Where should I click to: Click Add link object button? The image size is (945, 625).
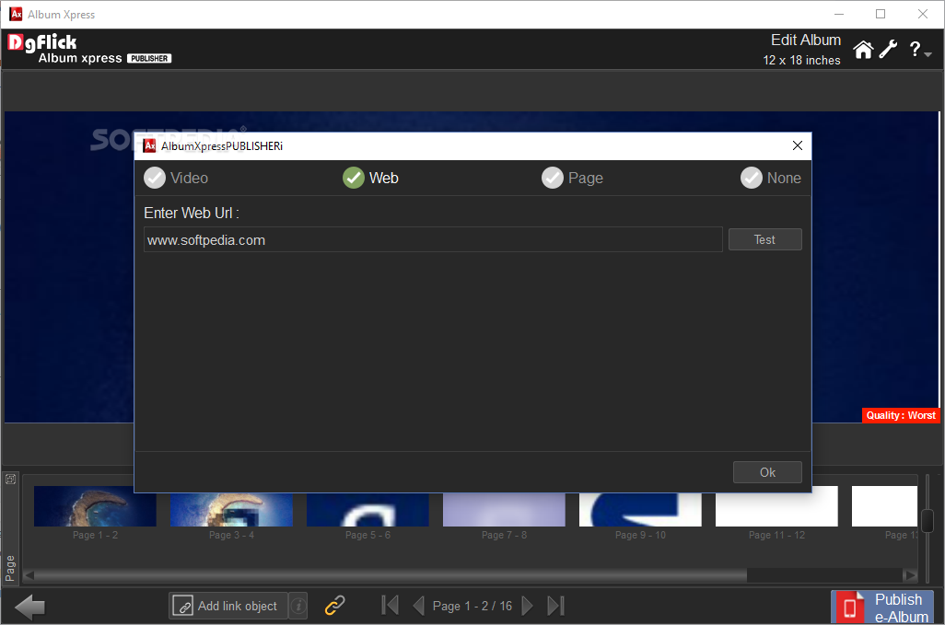tap(227, 606)
